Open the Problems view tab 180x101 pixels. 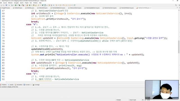click(x=3, y=85)
